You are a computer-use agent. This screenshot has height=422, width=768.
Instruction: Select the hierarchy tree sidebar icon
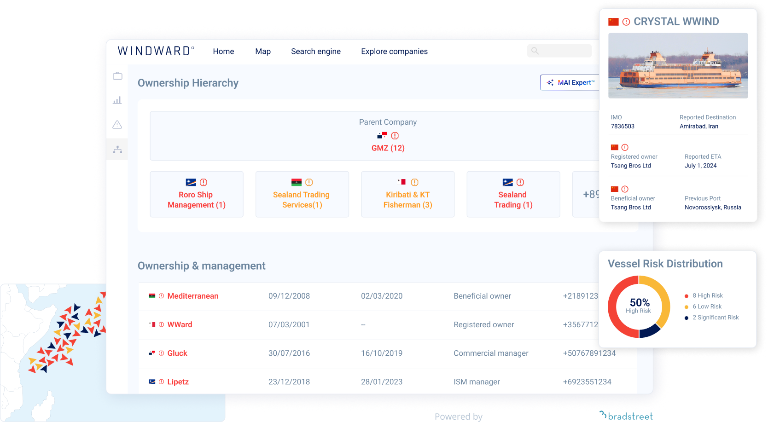tap(117, 150)
